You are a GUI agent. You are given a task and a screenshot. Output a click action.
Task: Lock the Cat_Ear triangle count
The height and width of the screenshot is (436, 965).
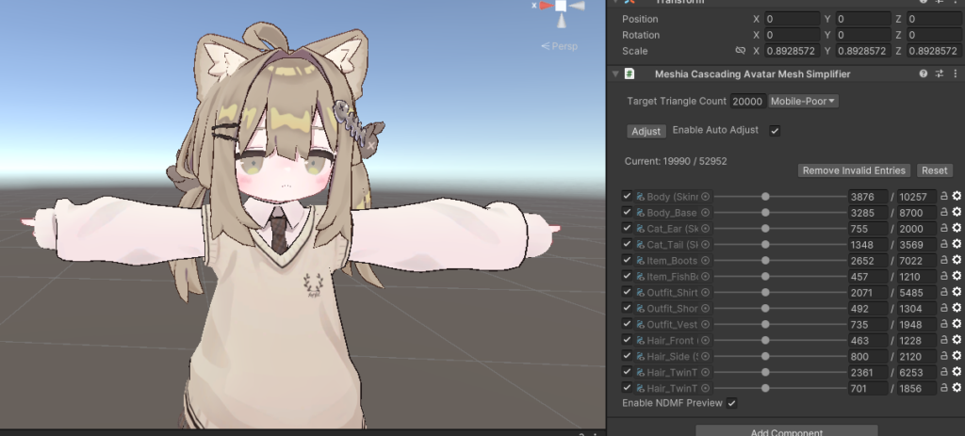[x=943, y=229]
